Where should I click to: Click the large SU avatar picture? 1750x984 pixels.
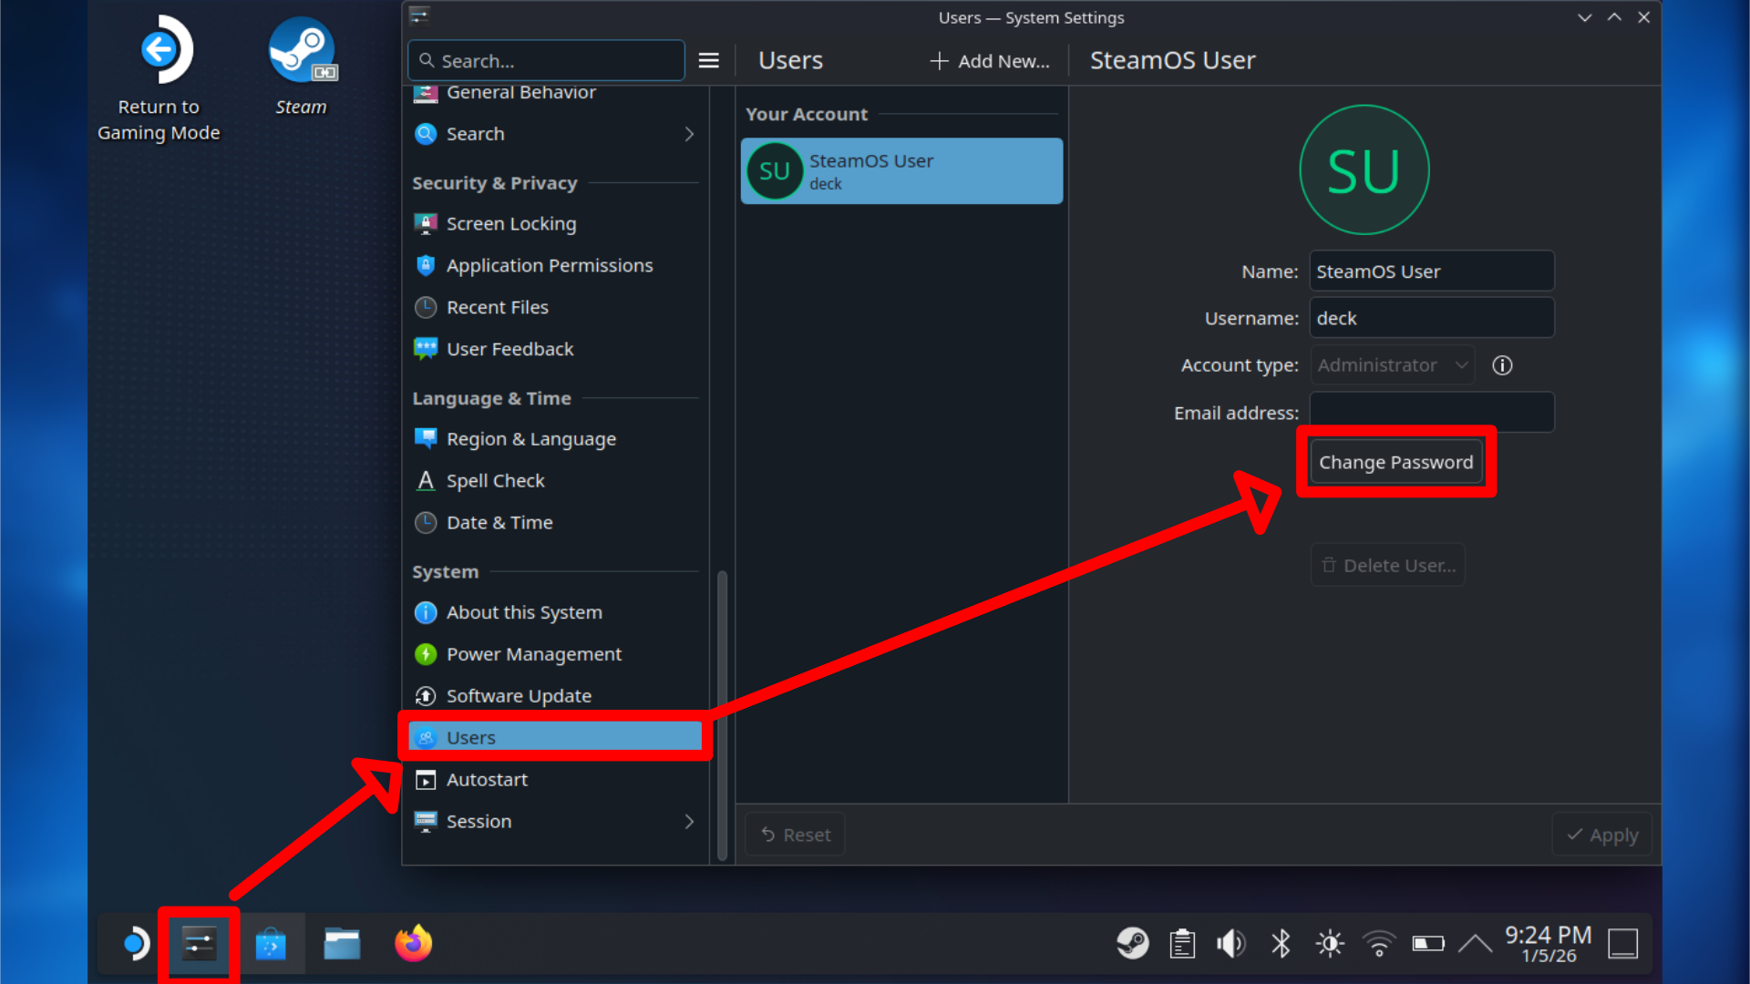point(1364,170)
